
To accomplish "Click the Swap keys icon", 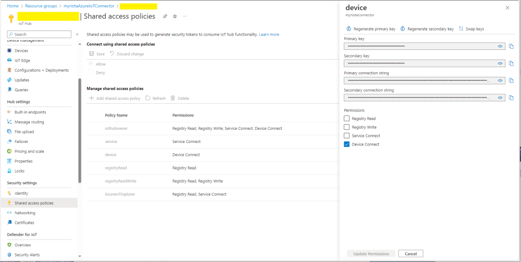I will pyautogui.click(x=461, y=29).
